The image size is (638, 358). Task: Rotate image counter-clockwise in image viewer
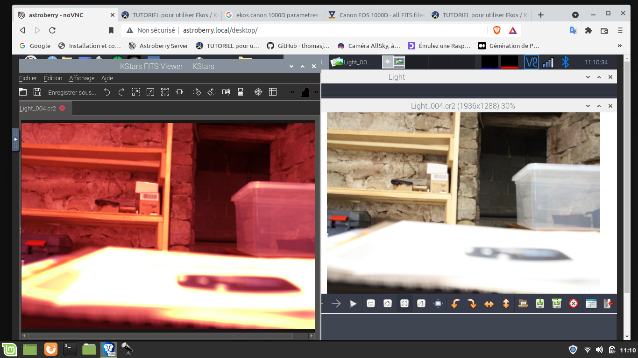click(455, 304)
